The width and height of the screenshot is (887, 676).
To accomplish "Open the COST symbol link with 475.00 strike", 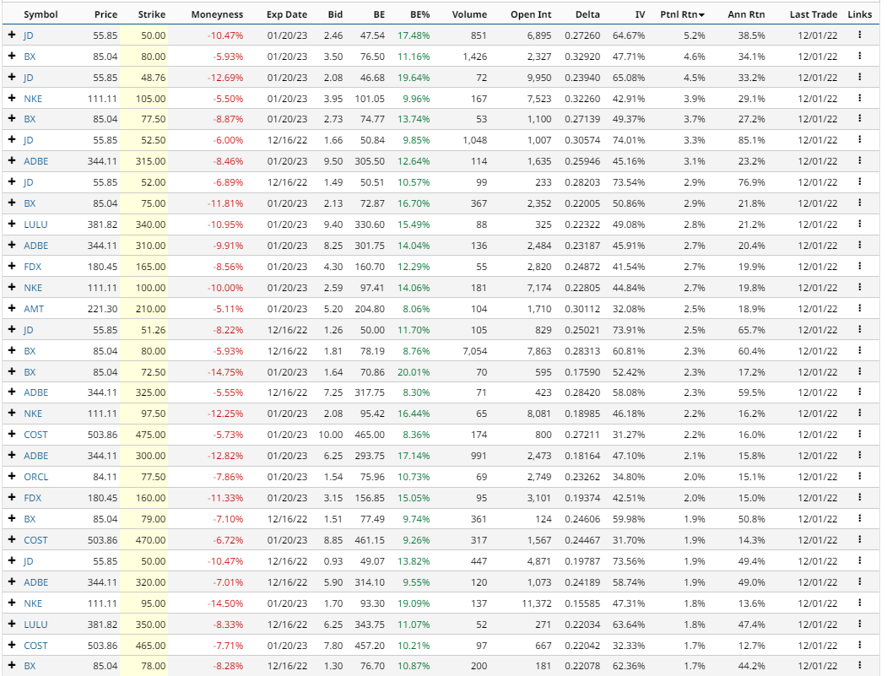I will point(35,435).
